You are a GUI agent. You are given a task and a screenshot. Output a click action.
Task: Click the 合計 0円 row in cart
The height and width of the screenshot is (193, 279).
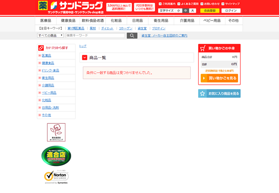point(219,64)
